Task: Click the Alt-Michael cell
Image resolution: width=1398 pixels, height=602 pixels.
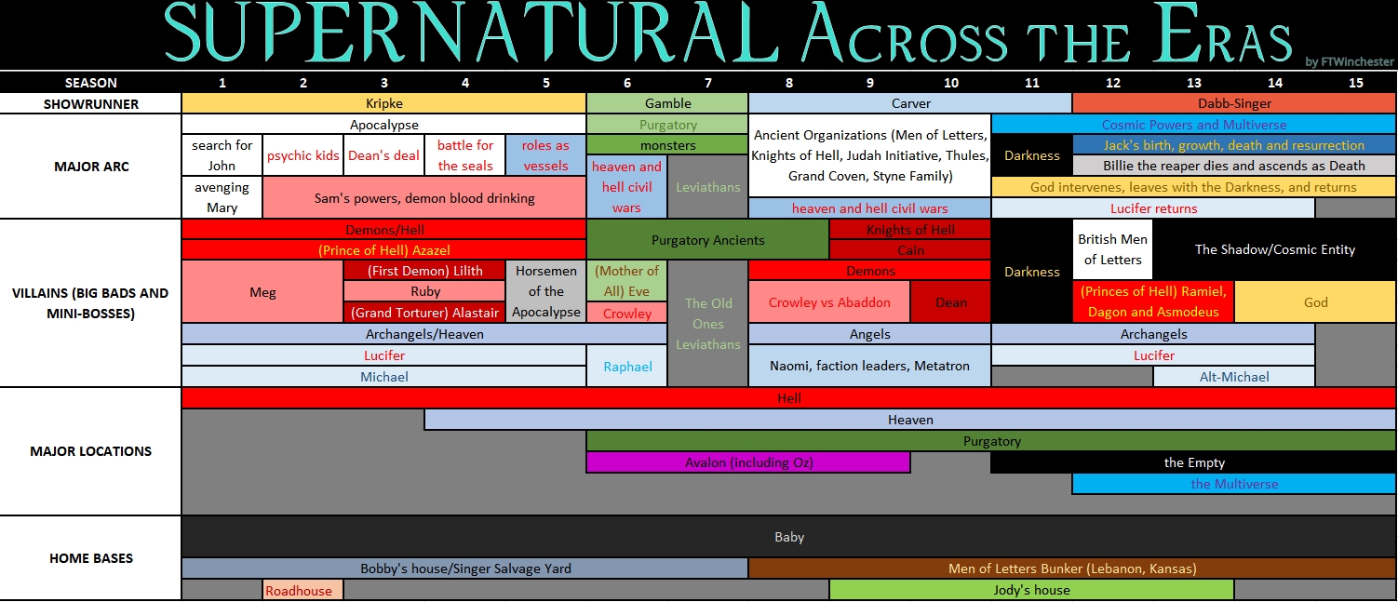Action: point(1233,377)
